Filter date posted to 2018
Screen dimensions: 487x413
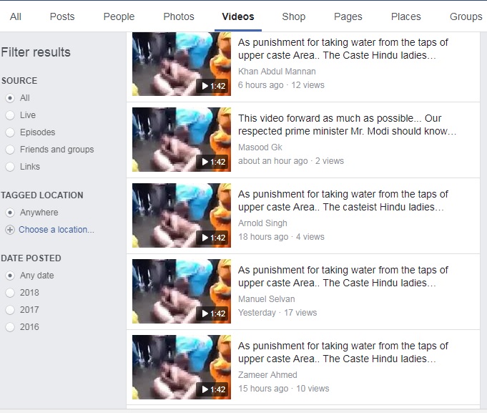tap(10, 293)
